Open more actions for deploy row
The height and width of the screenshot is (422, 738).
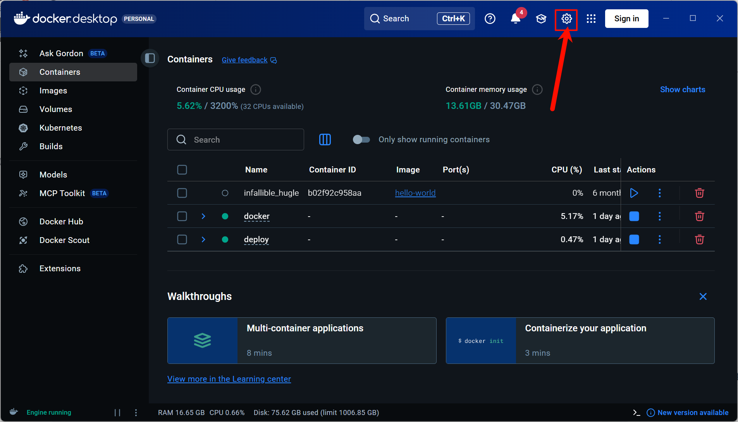click(x=660, y=239)
